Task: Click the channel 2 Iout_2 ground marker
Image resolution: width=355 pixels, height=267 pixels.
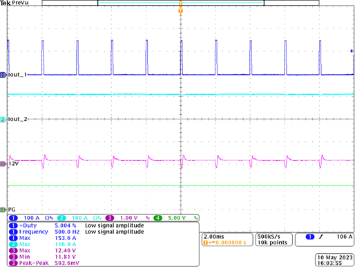Action: click(x=3, y=120)
